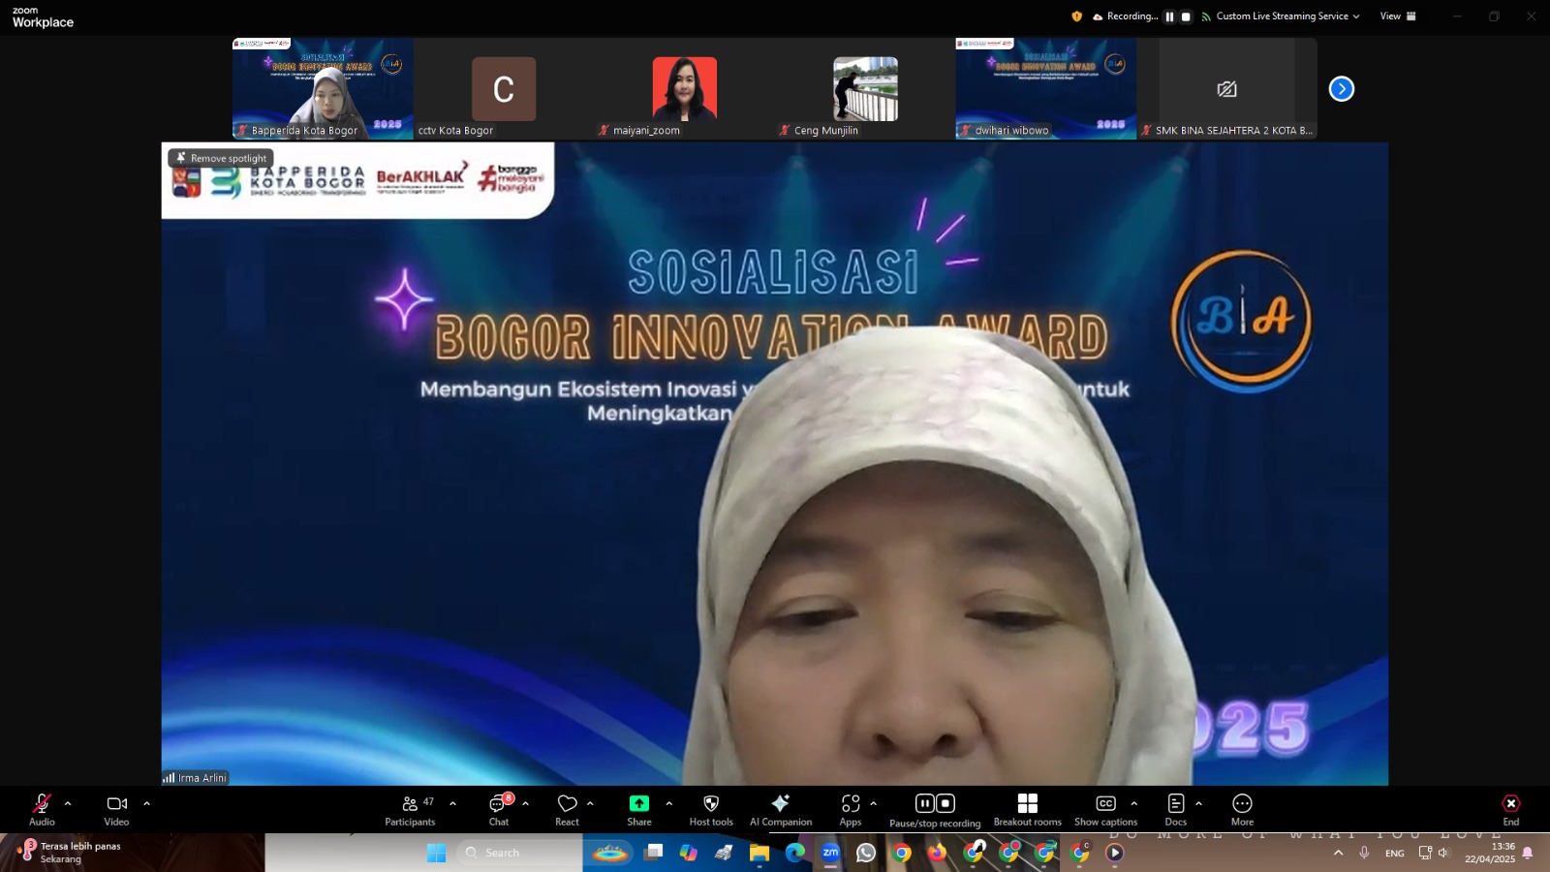The image size is (1550, 872).
Task: Expand participants options arrow
Action: tap(452, 803)
